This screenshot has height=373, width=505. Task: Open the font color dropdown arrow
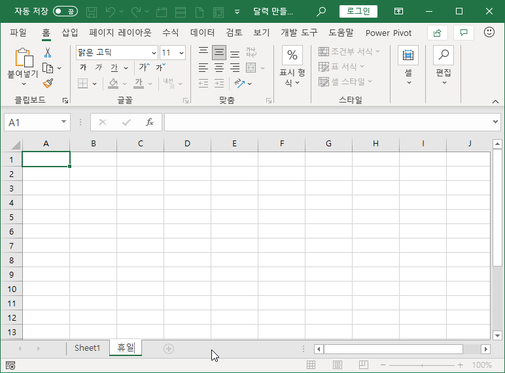pos(150,84)
